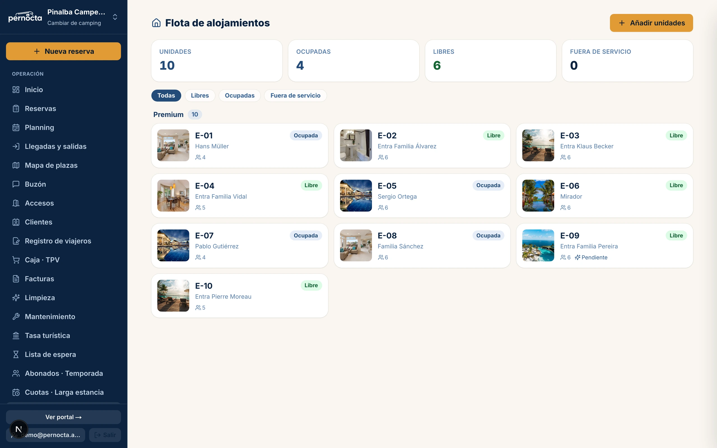Screen dimensions: 717x448
Task: Click the name Pablo Gutiérrez
Action: click(217, 246)
